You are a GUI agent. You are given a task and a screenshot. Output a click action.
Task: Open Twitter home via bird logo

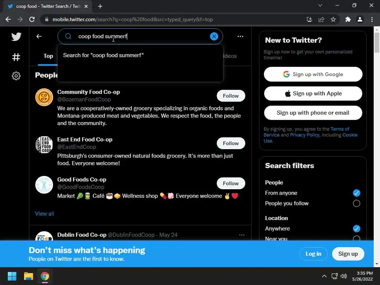click(16, 37)
